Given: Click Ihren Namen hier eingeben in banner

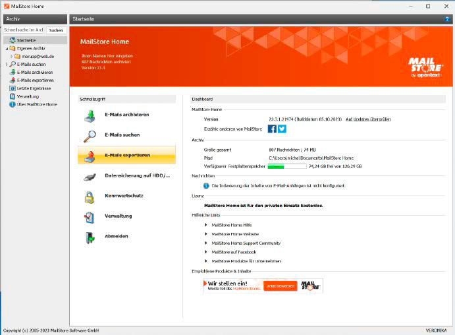Looking at the screenshot, I should point(107,56).
